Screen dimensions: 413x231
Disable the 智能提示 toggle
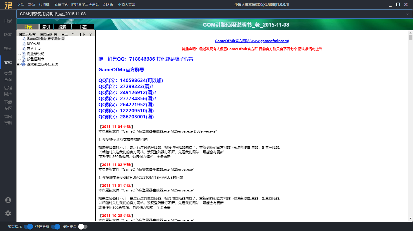pyautogui.click(x=28, y=227)
